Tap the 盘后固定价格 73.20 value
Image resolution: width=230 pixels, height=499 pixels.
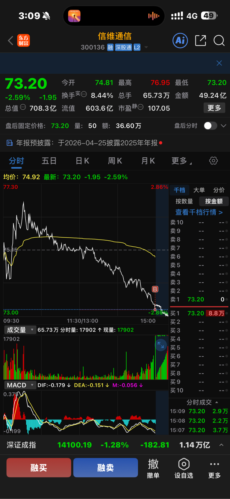[x=60, y=126]
